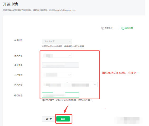
Task: Click the chevron arrow in 账户户名 dropdown
Action: (x=69, y=55)
